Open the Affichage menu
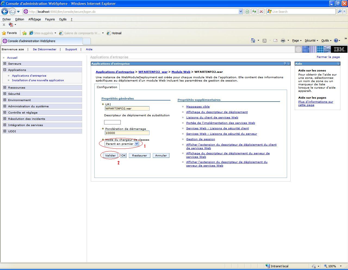The width and height of the screenshot is (348, 270). 35,19
